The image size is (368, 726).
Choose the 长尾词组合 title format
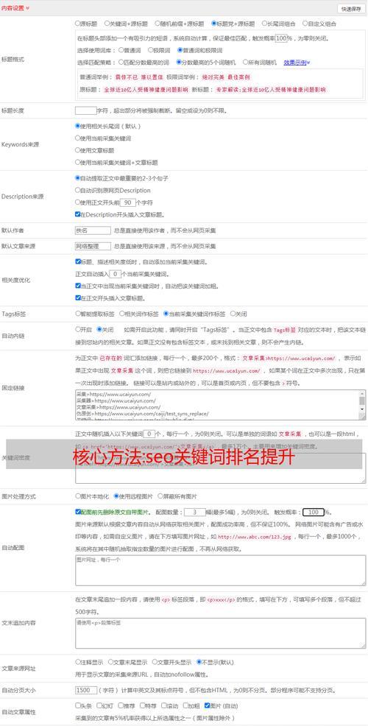click(x=263, y=23)
